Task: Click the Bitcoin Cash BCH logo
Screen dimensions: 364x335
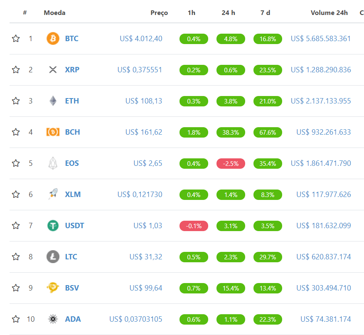Action: click(53, 132)
